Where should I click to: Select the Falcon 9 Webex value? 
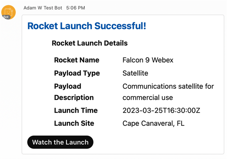click(148, 60)
